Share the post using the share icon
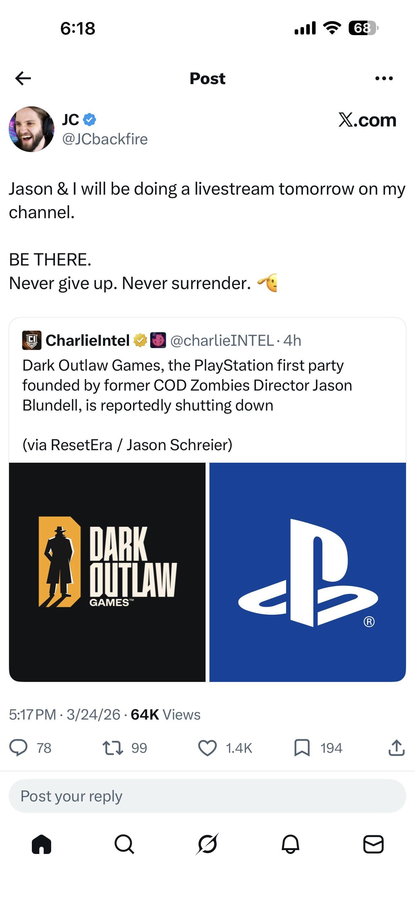Image resolution: width=415 pixels, height=901 pixels. point(396,748)
